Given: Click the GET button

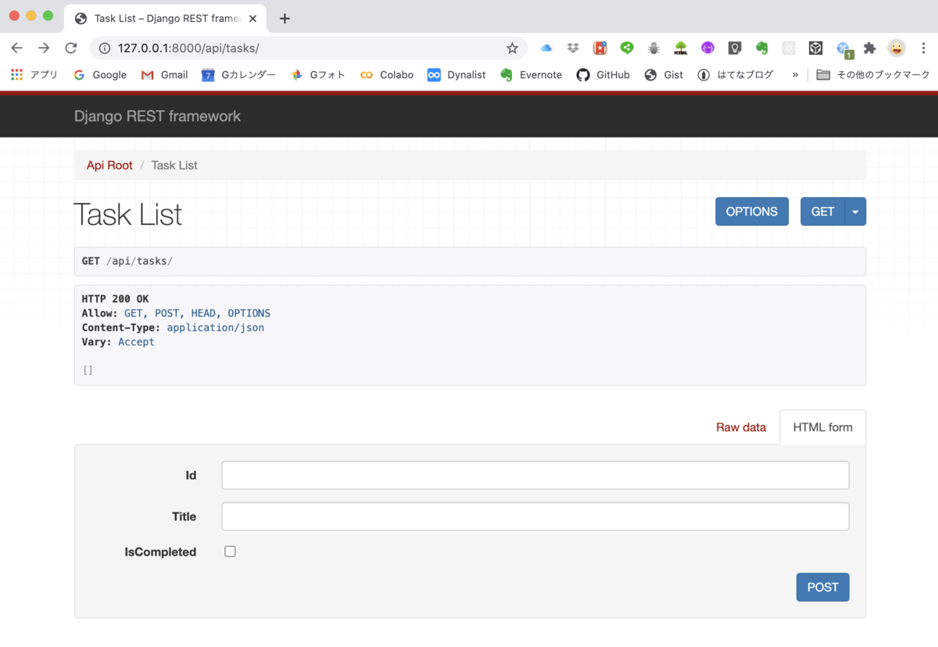Looking at the screenshot, I should pos(822,212).
